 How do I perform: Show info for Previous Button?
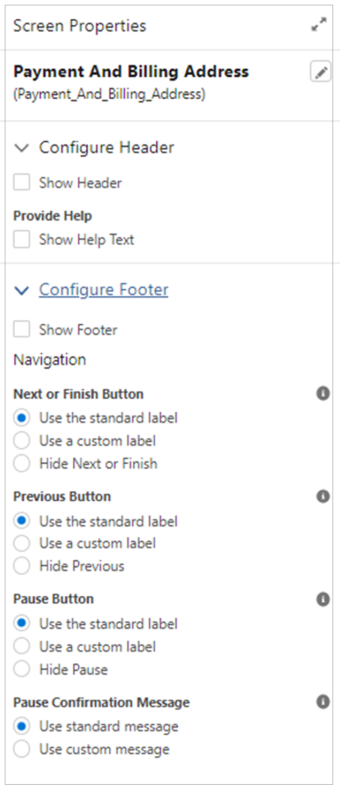coord(322,496)
